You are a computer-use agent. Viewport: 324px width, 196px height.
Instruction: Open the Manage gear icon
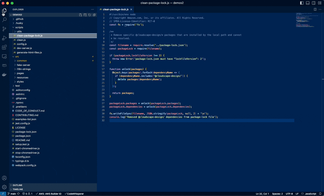coord(4,187)
